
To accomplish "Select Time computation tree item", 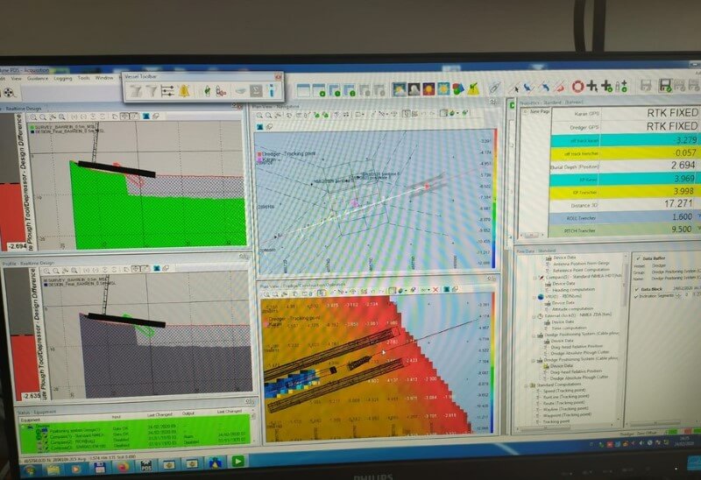I will coord(569,328).
